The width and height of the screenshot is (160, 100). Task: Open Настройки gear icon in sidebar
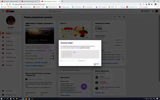click(3, 91)
